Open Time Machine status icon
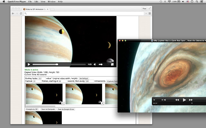The height and width of the screenshot is (128, 206). [x=161, y=2]
